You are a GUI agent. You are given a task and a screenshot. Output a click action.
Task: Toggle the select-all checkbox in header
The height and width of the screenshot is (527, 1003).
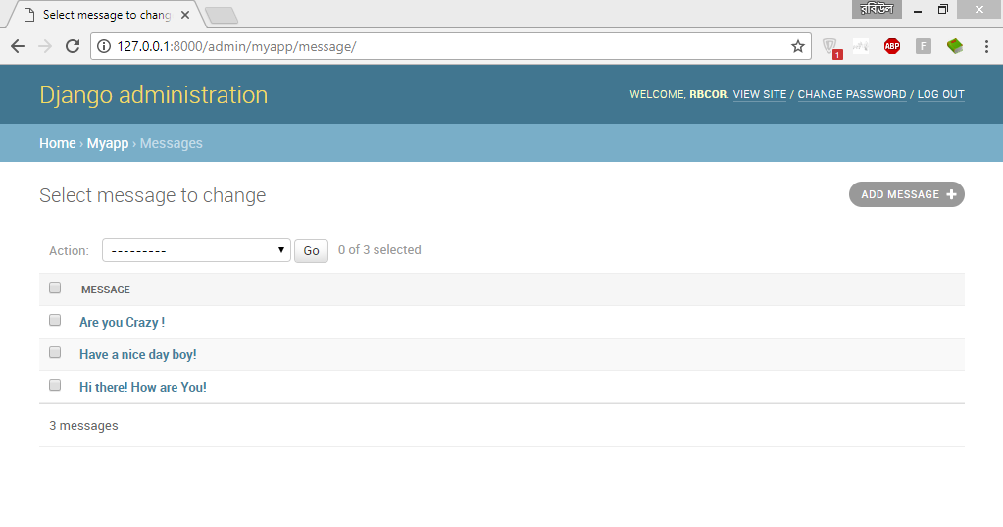coord(55,289)
